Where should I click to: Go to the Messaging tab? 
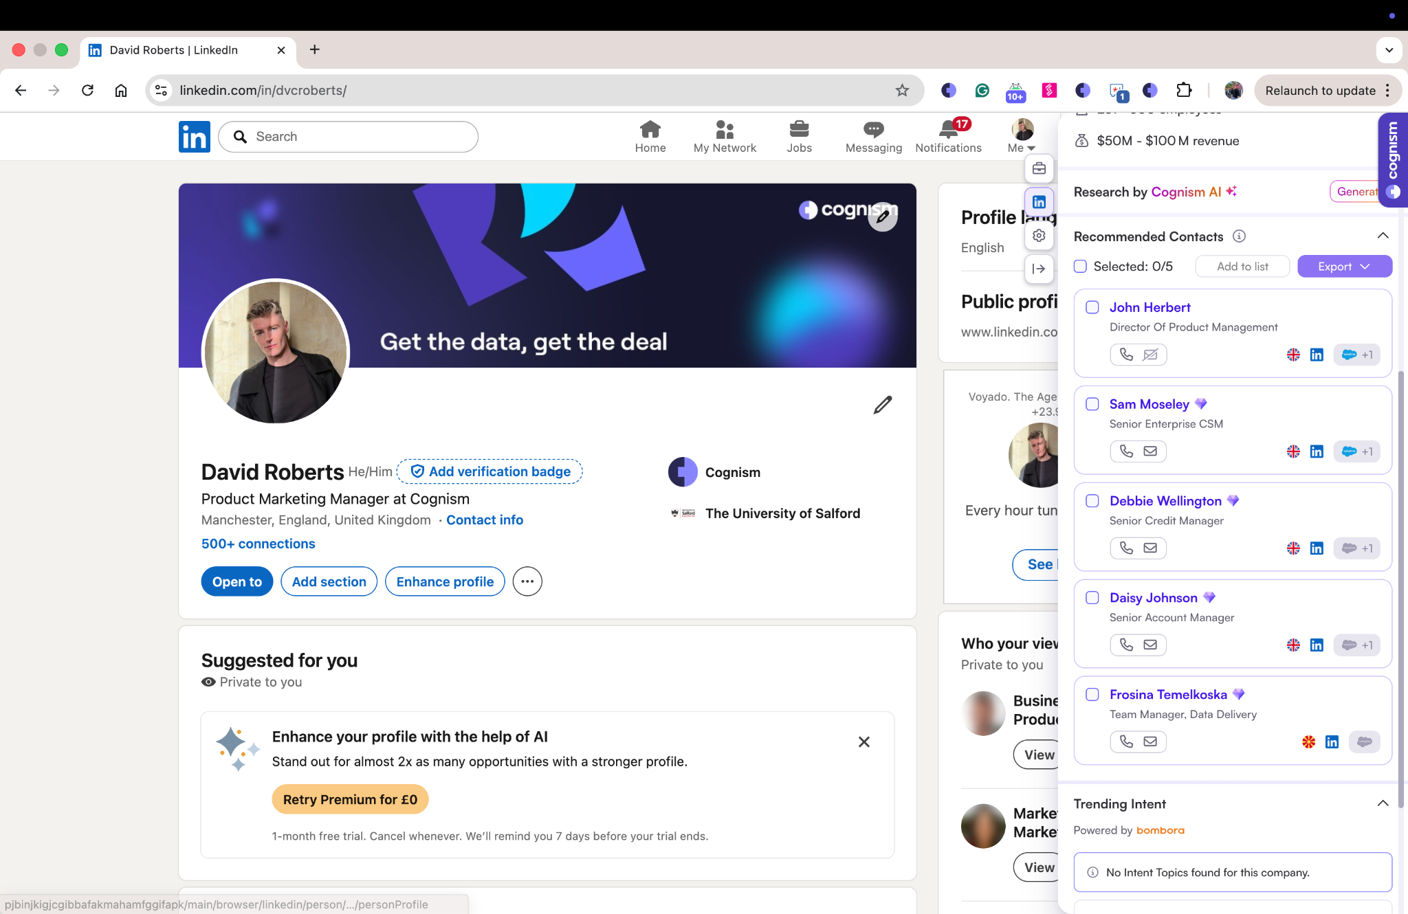(x=873, y=137)
